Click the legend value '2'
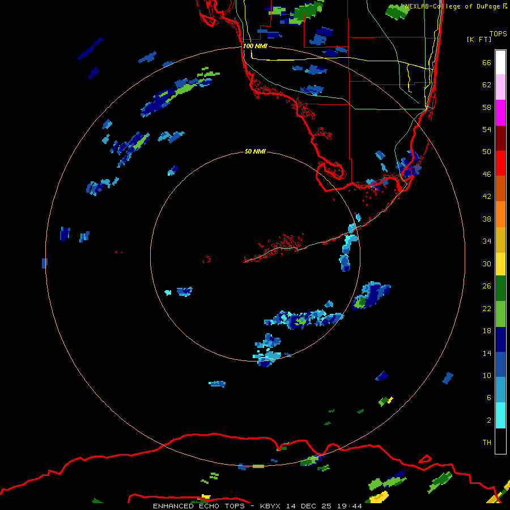 [489, 420]
